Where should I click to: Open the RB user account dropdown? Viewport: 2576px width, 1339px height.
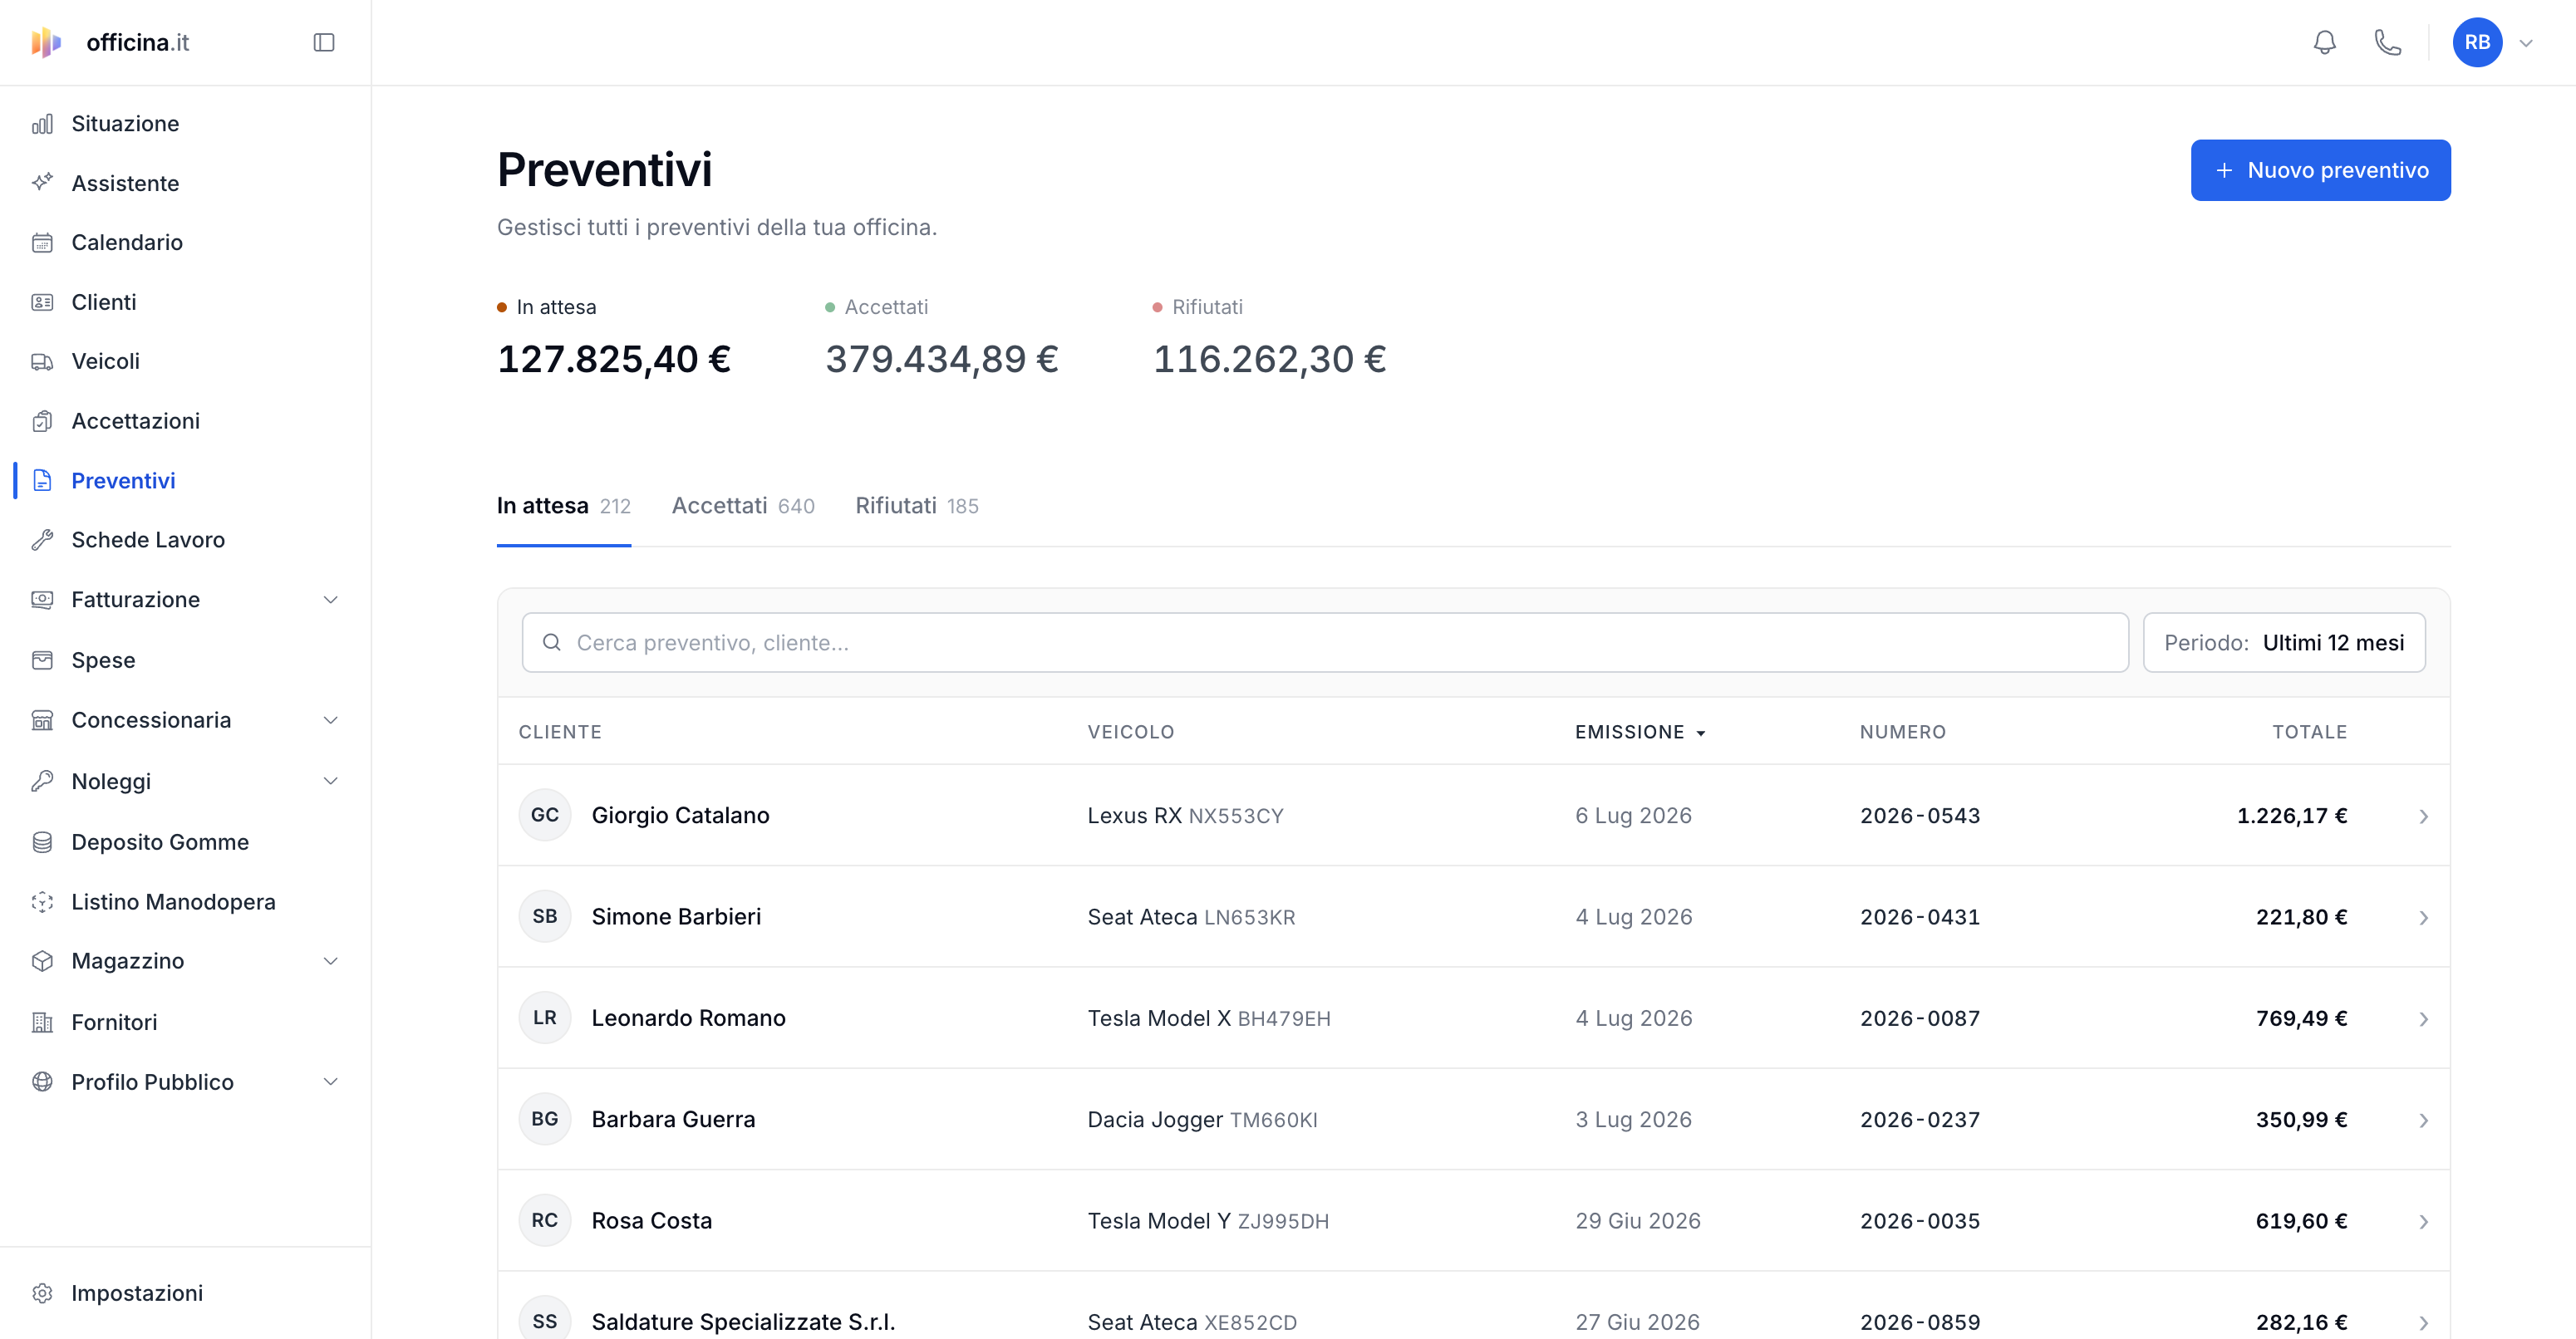click(x=2494, y=42)
